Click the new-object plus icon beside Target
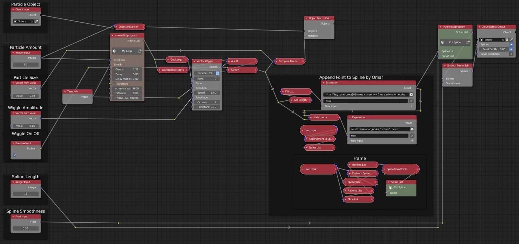Viewport: 519px width, 244px height. tap(507, 40)
